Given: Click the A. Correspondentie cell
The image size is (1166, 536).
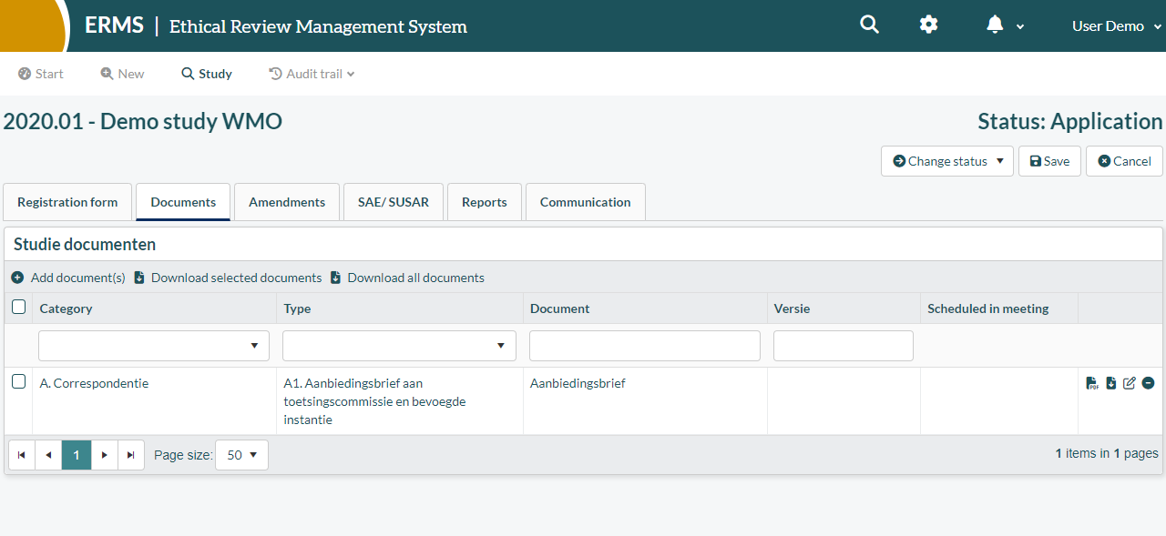Looking at the screenshot, I should point(154,401).
